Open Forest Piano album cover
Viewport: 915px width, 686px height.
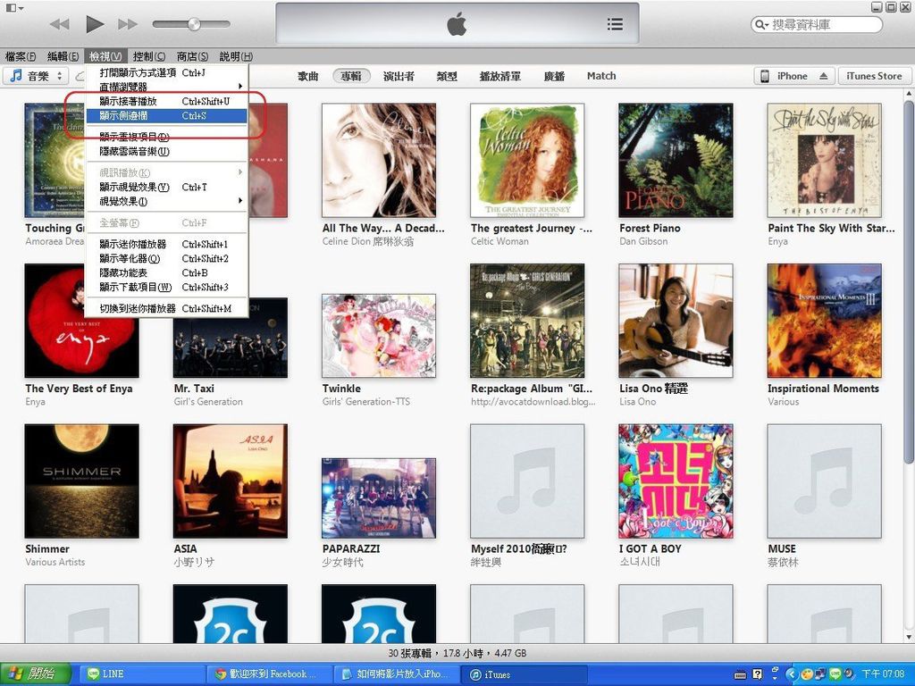tap(676, 161)
